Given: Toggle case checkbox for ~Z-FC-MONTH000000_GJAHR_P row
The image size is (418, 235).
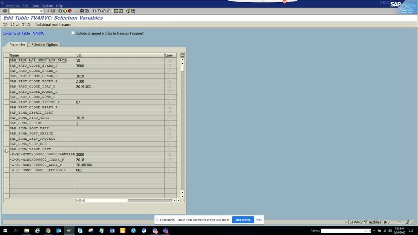Looking at the screenshot, I should click(x=170, y=160).
